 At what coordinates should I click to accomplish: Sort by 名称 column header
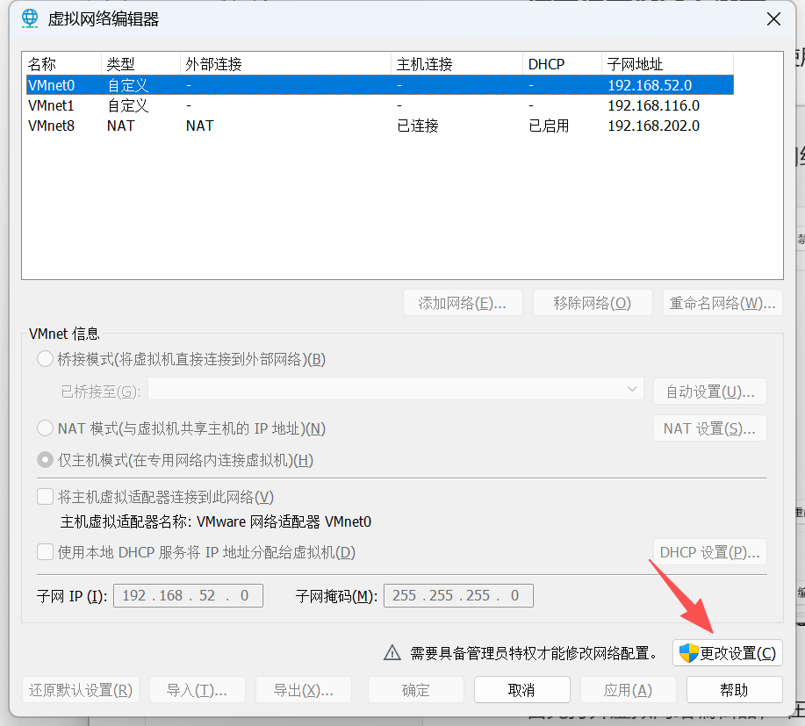tap(61, 64)
